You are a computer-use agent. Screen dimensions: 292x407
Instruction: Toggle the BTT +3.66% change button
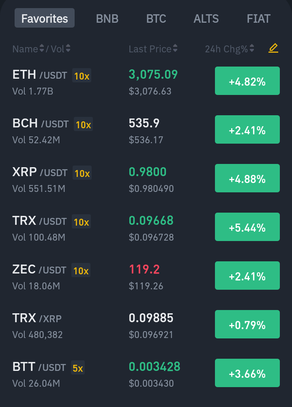click(x=247, y=373)
